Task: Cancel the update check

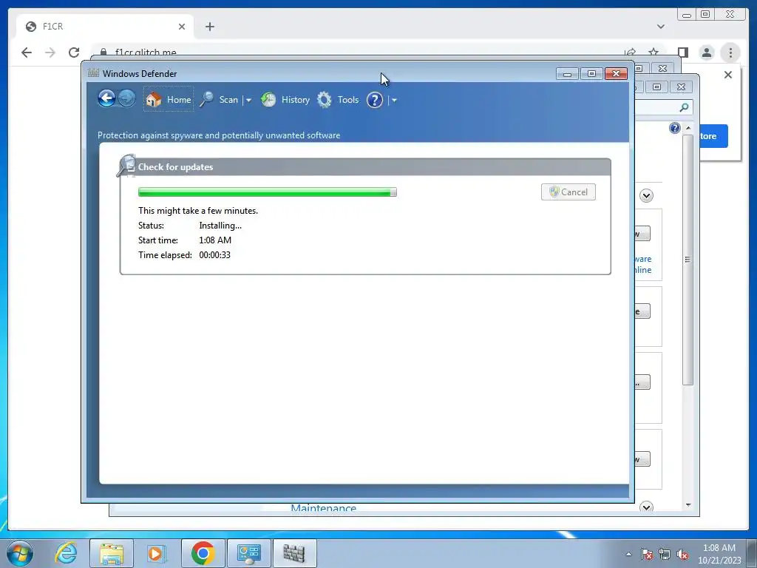Action: tap(568, 192)
